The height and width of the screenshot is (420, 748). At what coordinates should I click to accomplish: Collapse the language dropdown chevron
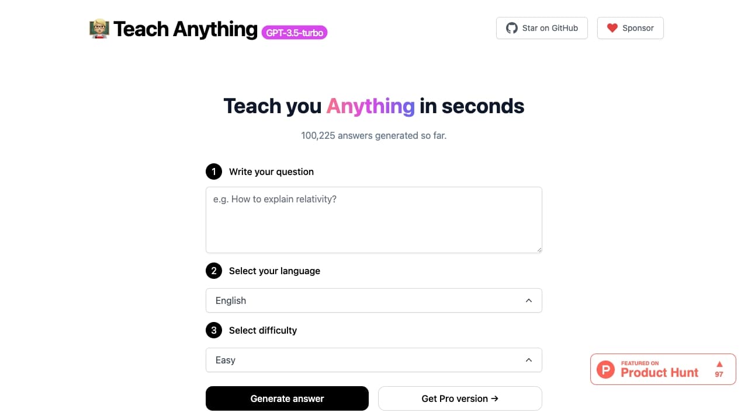coord(529,300)
